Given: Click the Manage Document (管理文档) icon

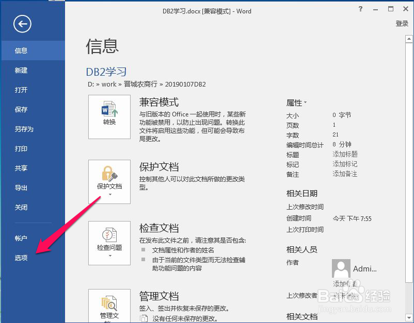Looking at the screenshot, I should (109, 303).
